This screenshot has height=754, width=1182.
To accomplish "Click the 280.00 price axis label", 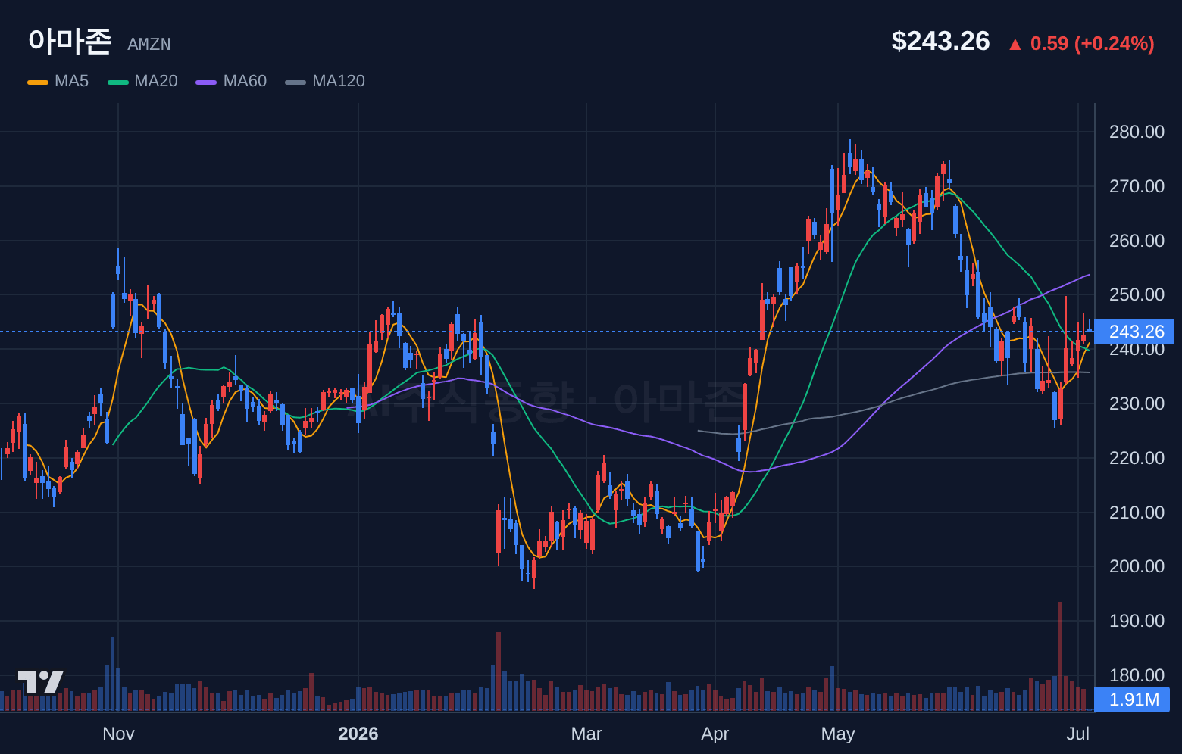I will (x=1137, y=132).
